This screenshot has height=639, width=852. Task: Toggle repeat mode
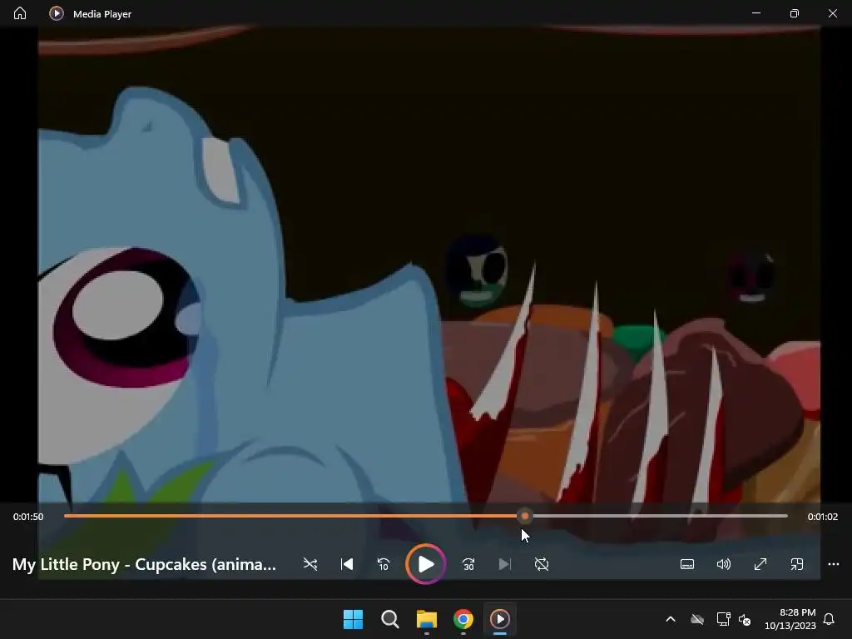coord(541,564)
